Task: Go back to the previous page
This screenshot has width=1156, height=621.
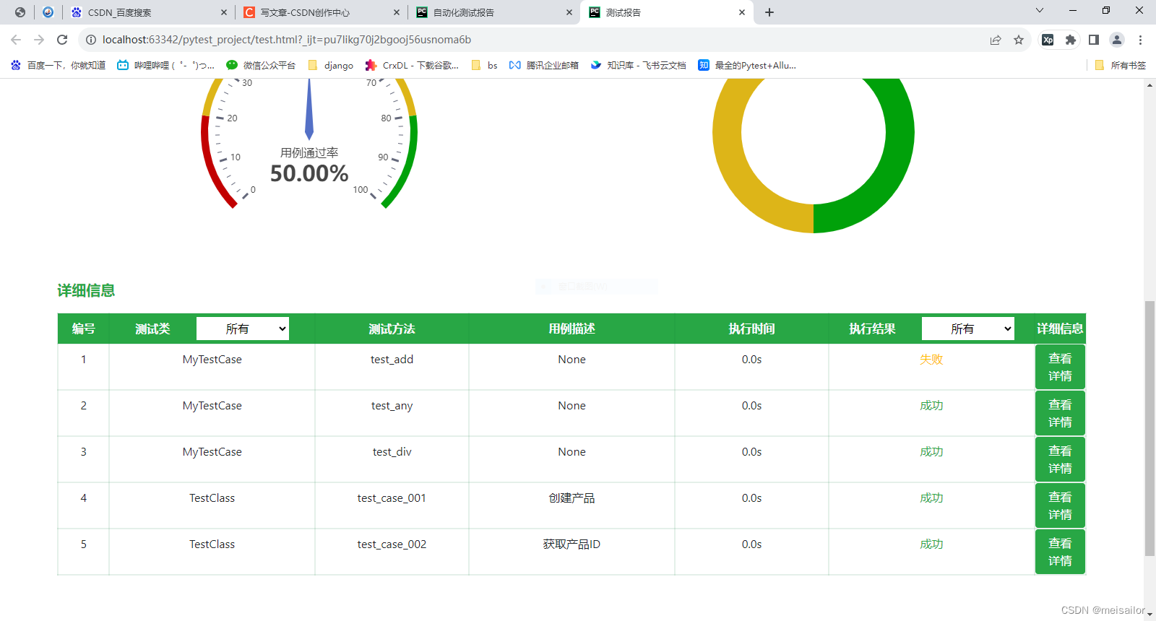Action: 16,40
